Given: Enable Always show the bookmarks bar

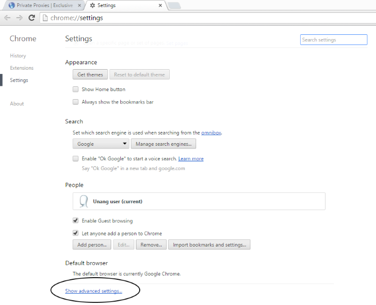Looking at the screenshot, I should pos(76,102).
